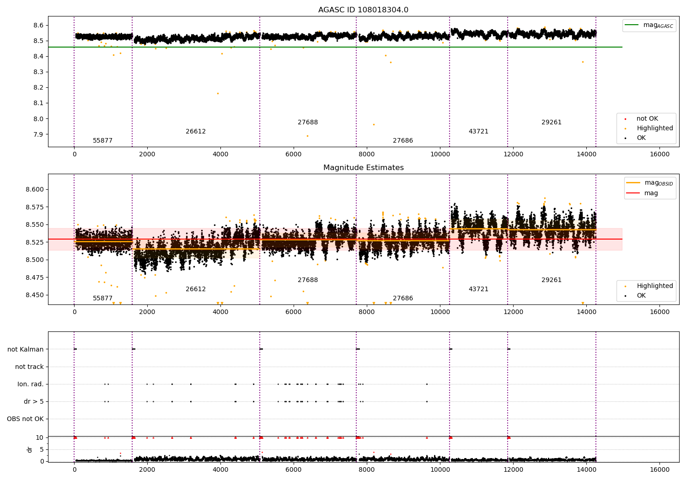Click OBSID label 29261 in the top plot
The image size is (686, 480).
click(552, 122)
